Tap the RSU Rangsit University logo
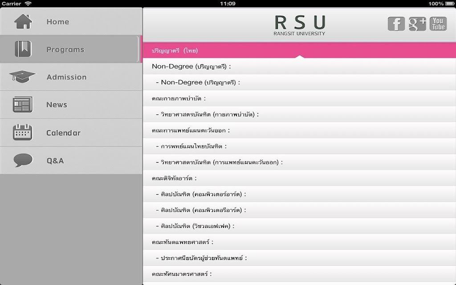Screen dimensions: 456x285 (300, 25)
